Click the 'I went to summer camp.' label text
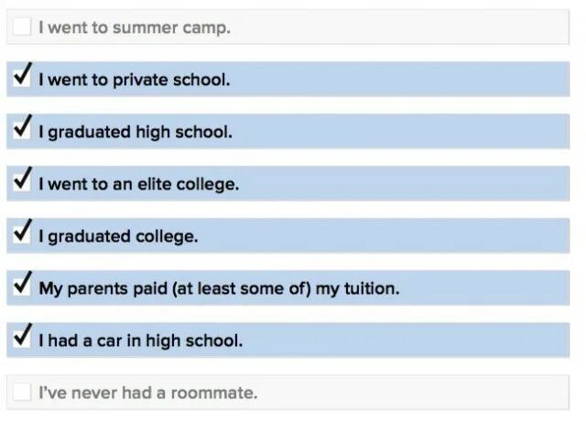The width and height of the screenshot is (586, 422). 134,27
